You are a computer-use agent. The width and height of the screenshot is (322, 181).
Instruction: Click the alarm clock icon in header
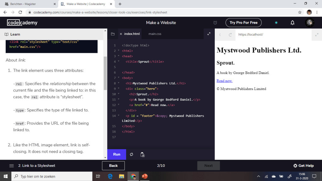click(x=215, y=23)
